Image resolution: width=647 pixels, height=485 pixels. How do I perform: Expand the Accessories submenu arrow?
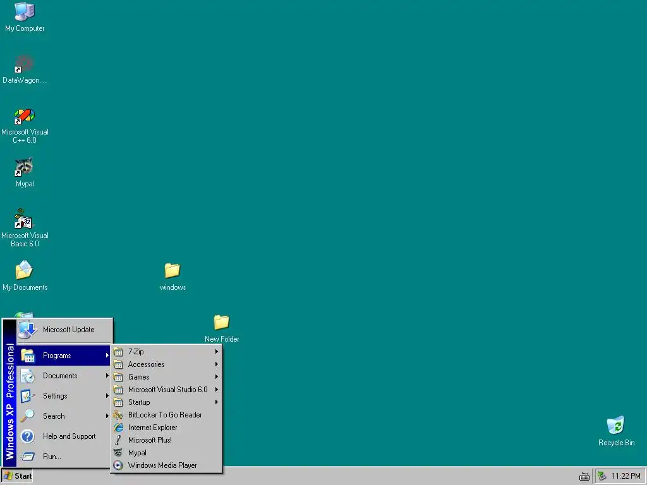[216, 364]
